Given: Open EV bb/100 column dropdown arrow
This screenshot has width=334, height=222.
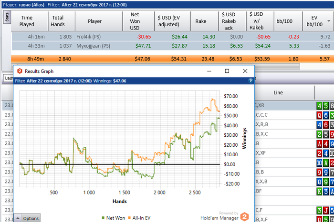Looking at the screenshot, I should [x=329, y=21].
